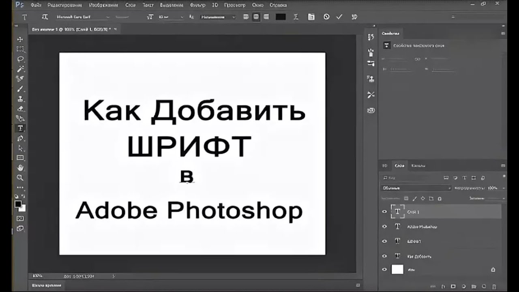This screenshot has width=519, height=292.
Task: Open the anti-aliasing method dropdown
Action: point(218,17)
